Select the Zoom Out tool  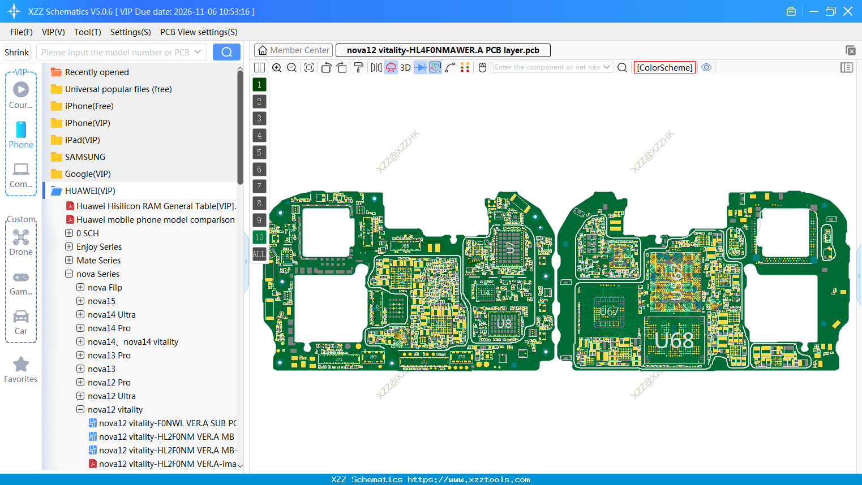click(x=291, y=67)
